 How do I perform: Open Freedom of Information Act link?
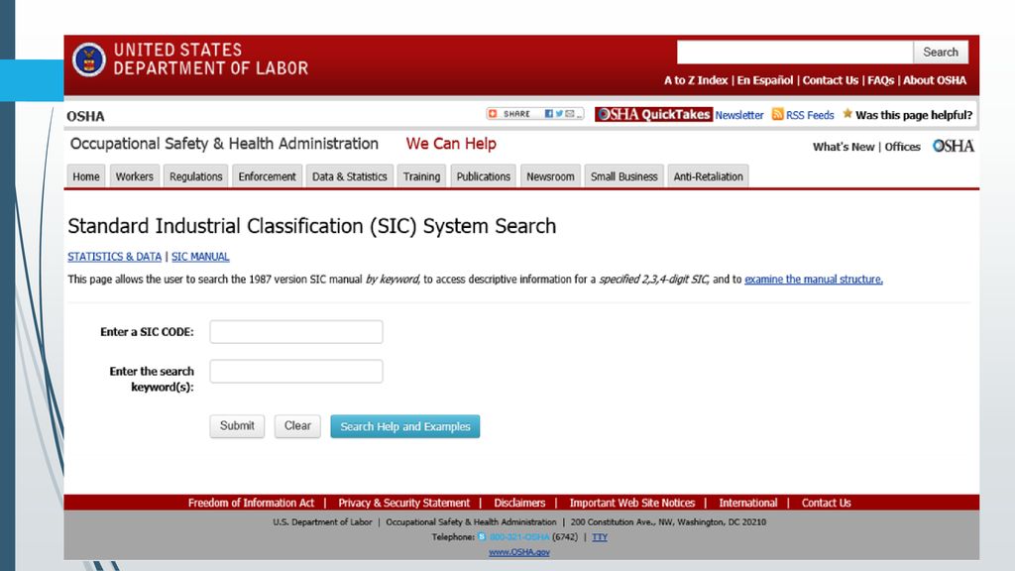click(251, 503)
